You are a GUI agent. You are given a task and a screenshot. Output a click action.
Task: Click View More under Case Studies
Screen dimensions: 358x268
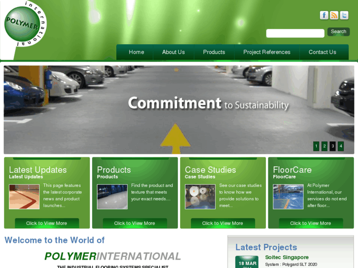[223, 223]
